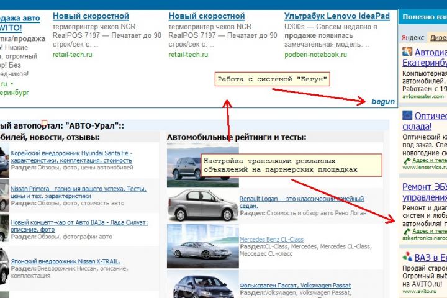Open Hyundai Santa Fe article link
The image size is (447, 298).
[x=71, y=157]
